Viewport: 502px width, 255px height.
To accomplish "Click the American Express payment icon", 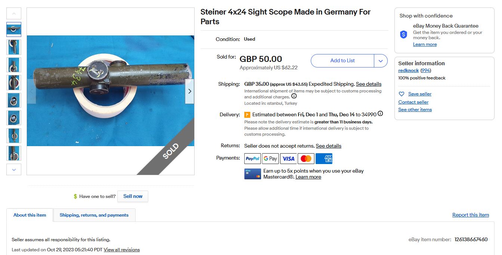I will 324,158.
